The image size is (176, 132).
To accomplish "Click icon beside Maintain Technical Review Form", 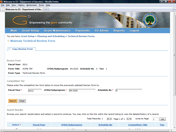I will pos(8,41).
